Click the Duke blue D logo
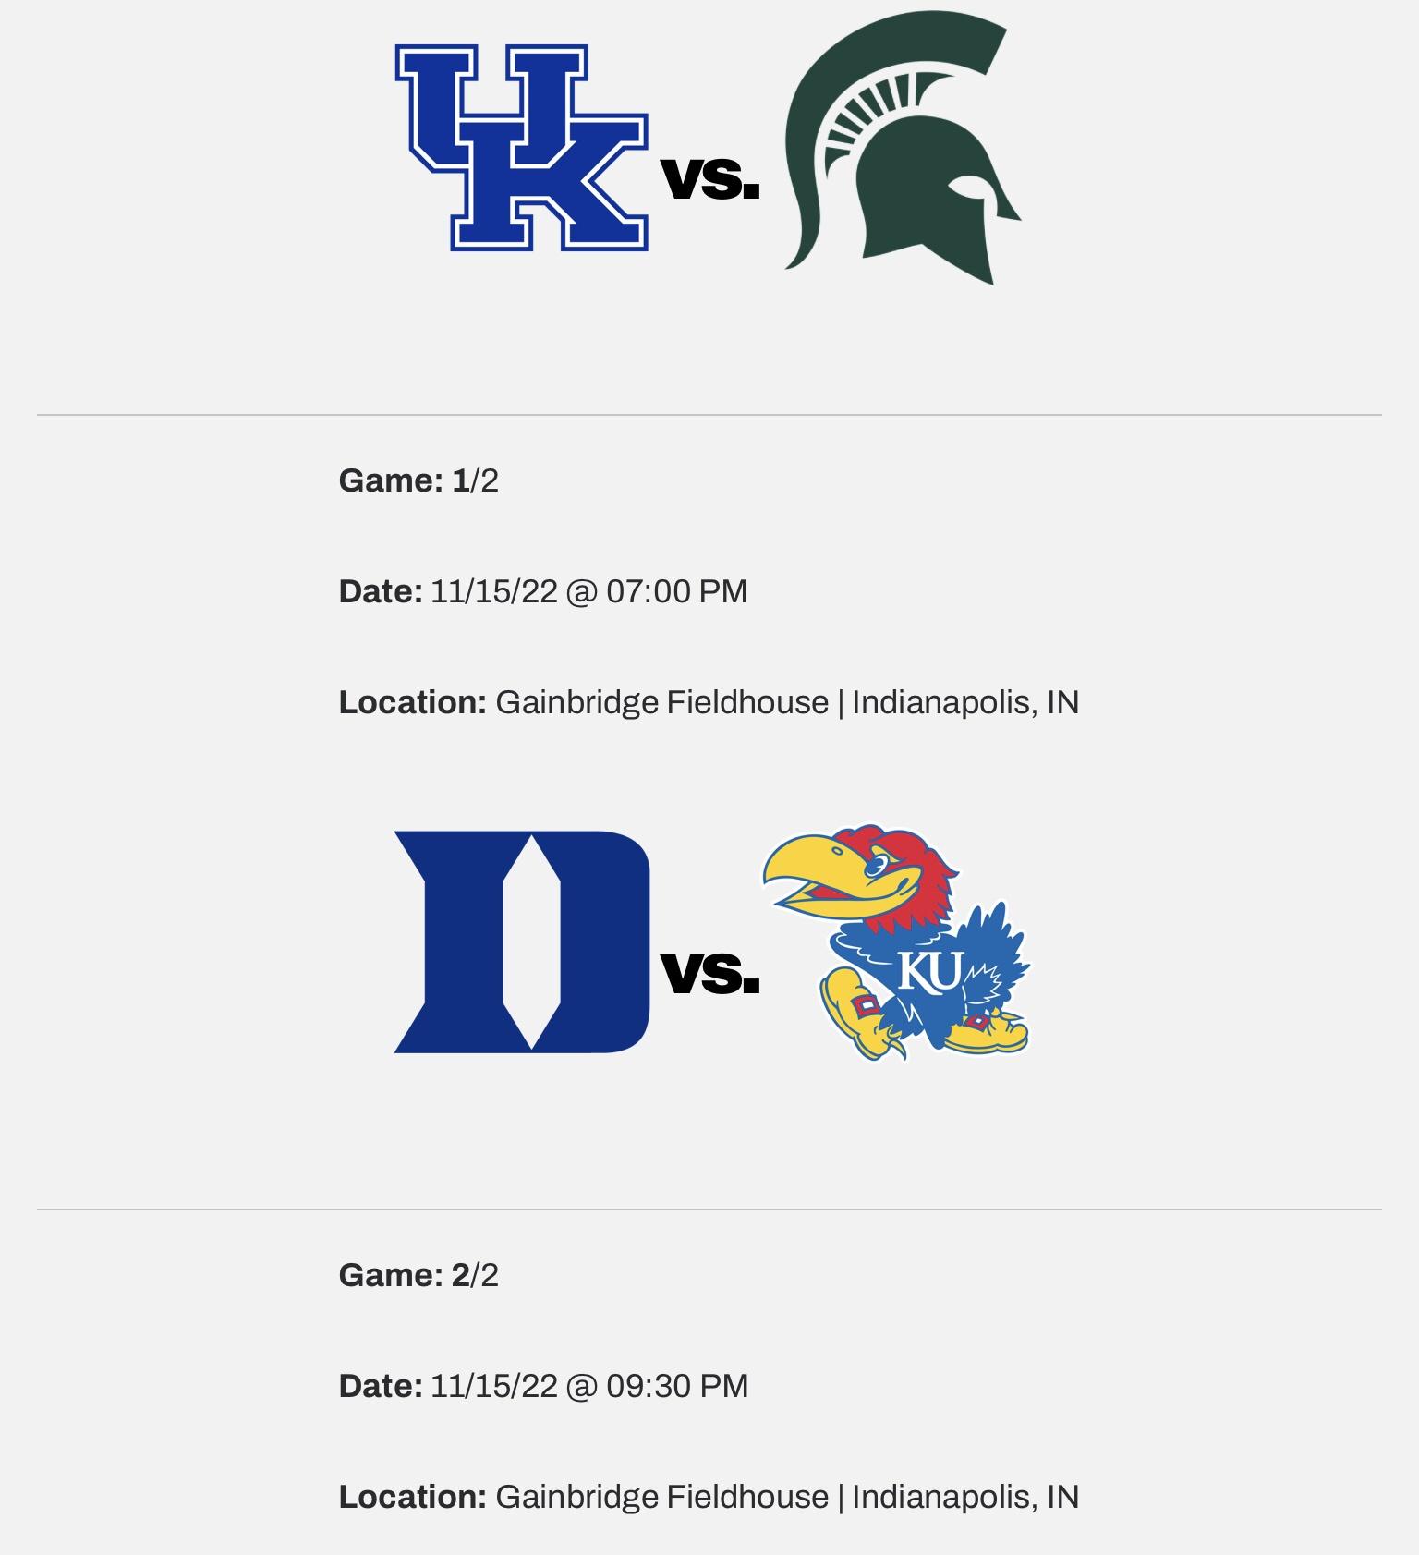Screen dimensions: 1419x1555 click(x=522, y=942)
